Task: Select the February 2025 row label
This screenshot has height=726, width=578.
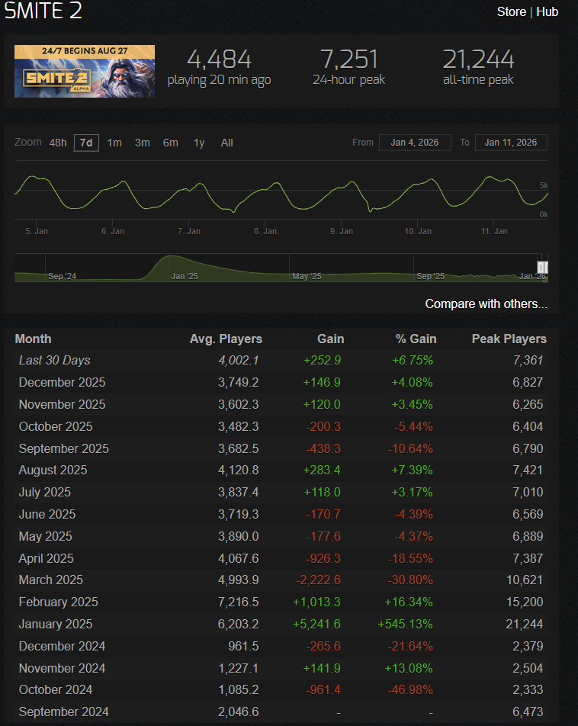Action: pyautogui.click(x=59, y=602)
